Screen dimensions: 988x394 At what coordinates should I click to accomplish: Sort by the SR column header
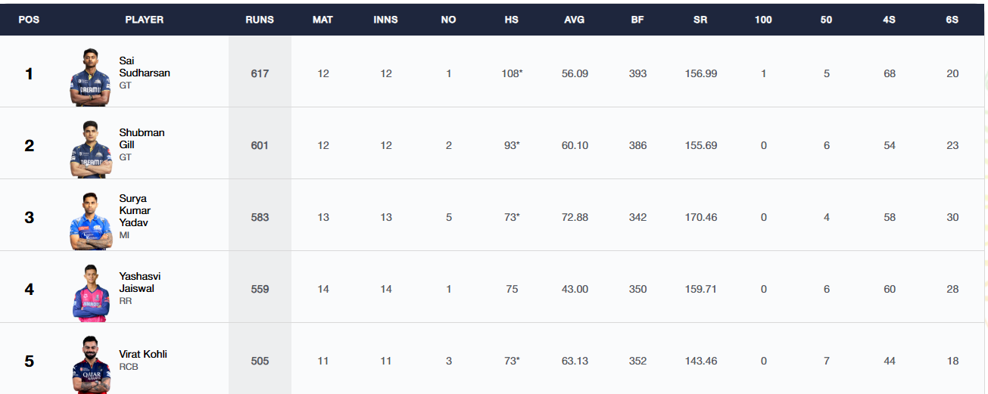(x=700, y=20)
